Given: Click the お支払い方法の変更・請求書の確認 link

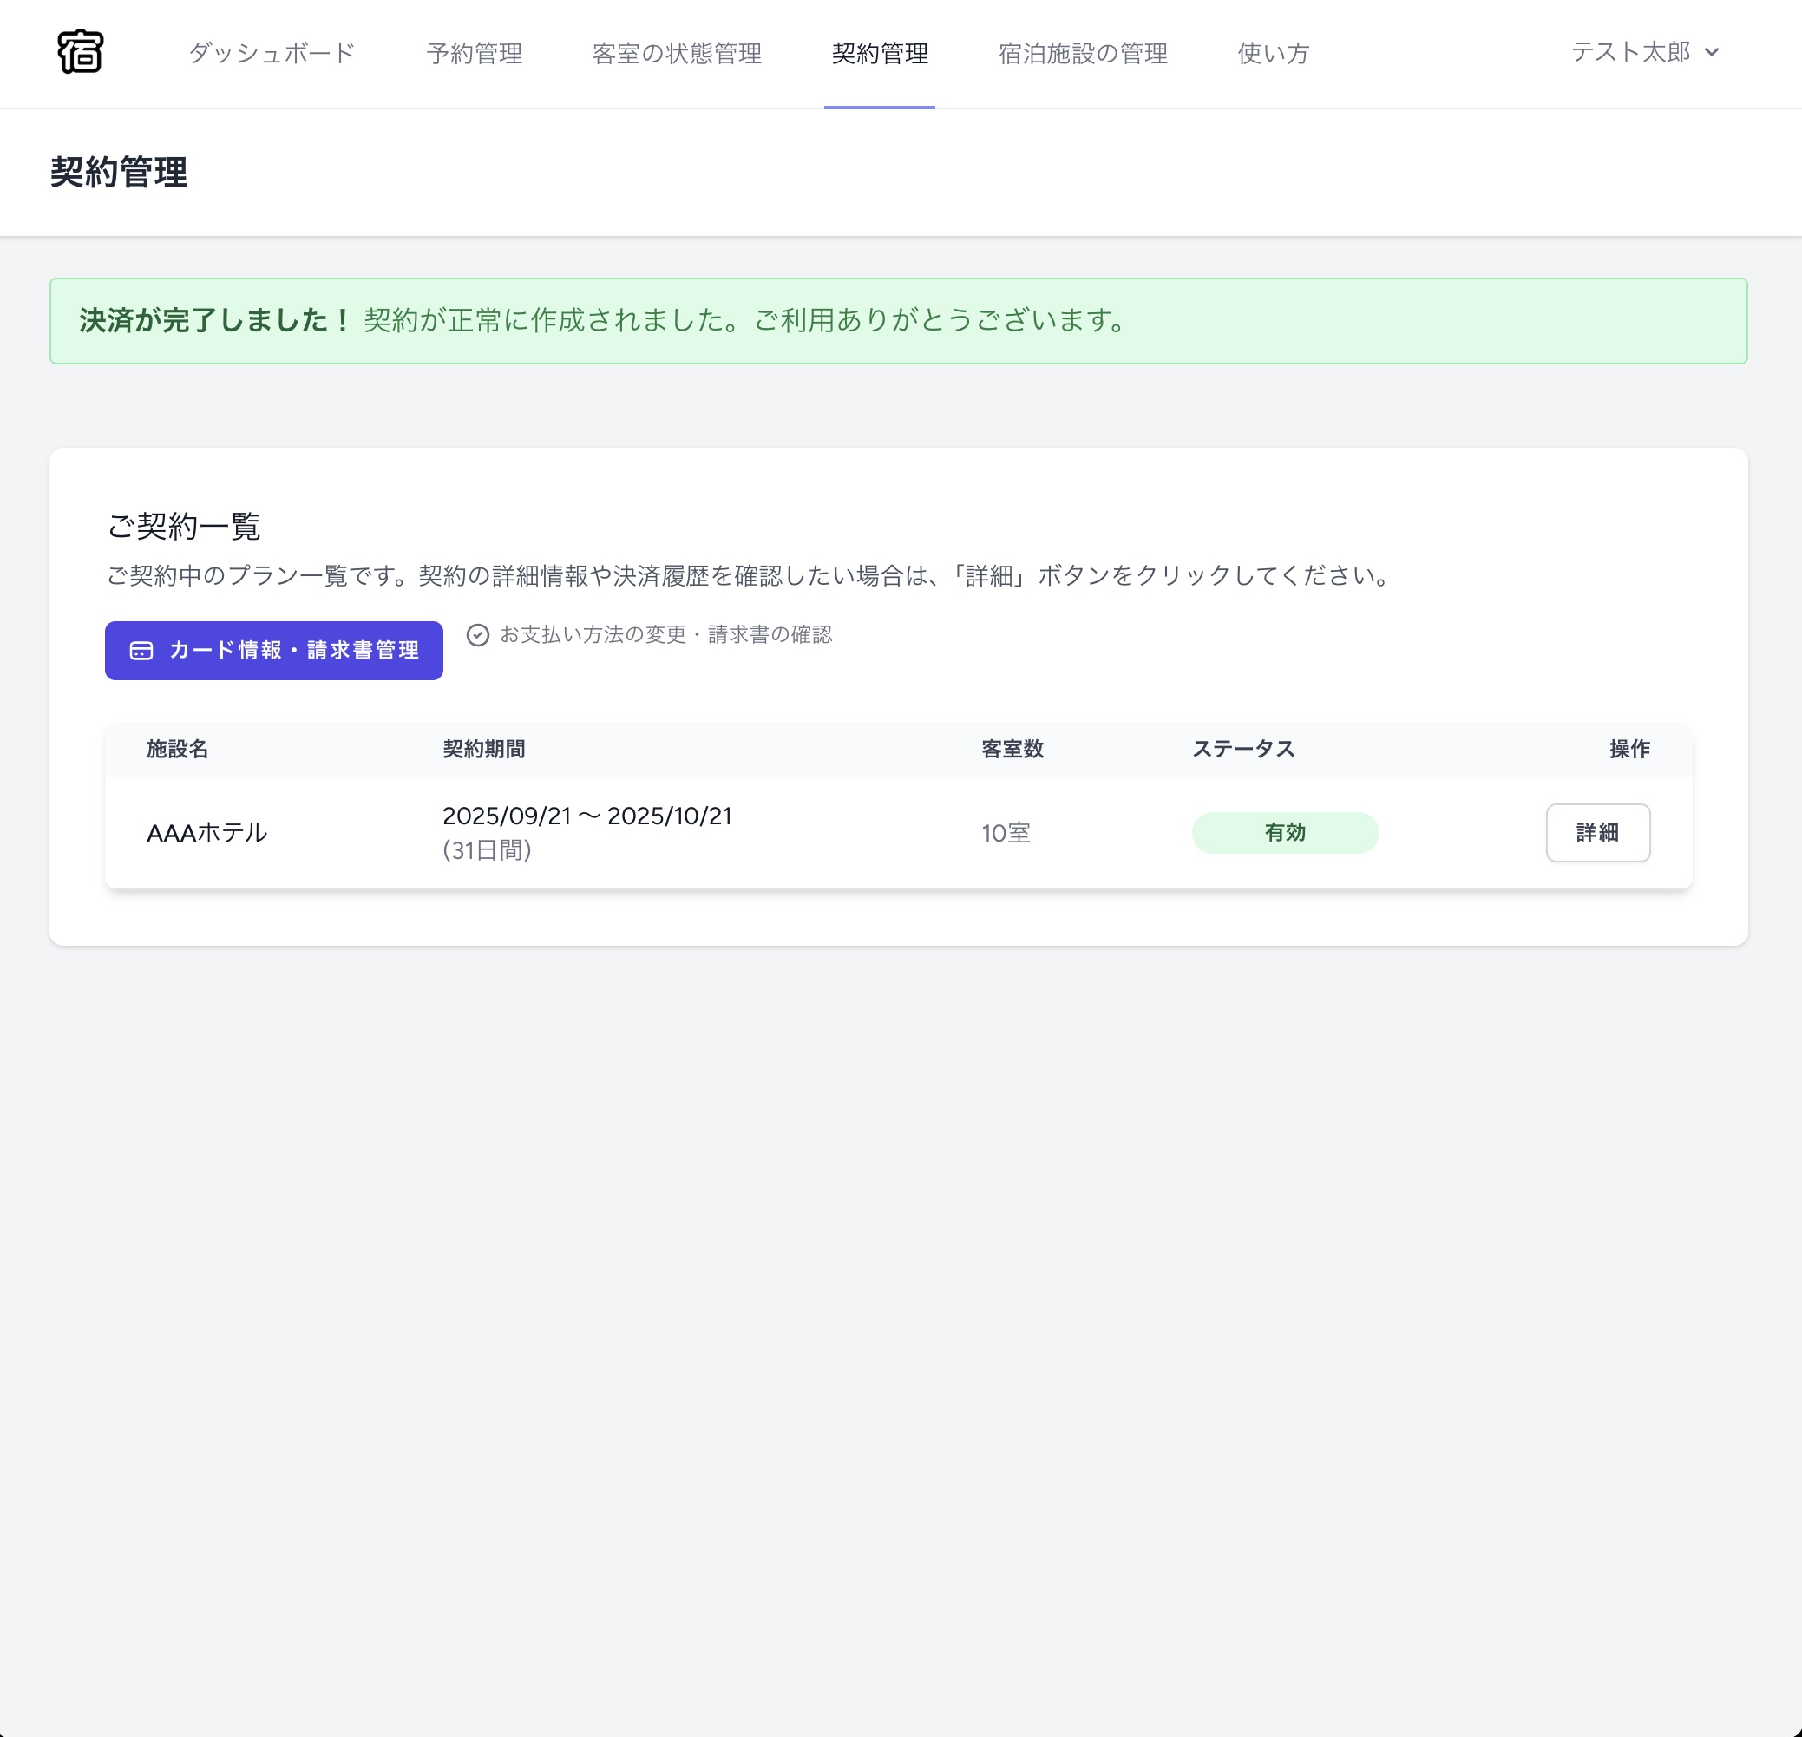Looking at the screenshot, I should pos(666,634).
